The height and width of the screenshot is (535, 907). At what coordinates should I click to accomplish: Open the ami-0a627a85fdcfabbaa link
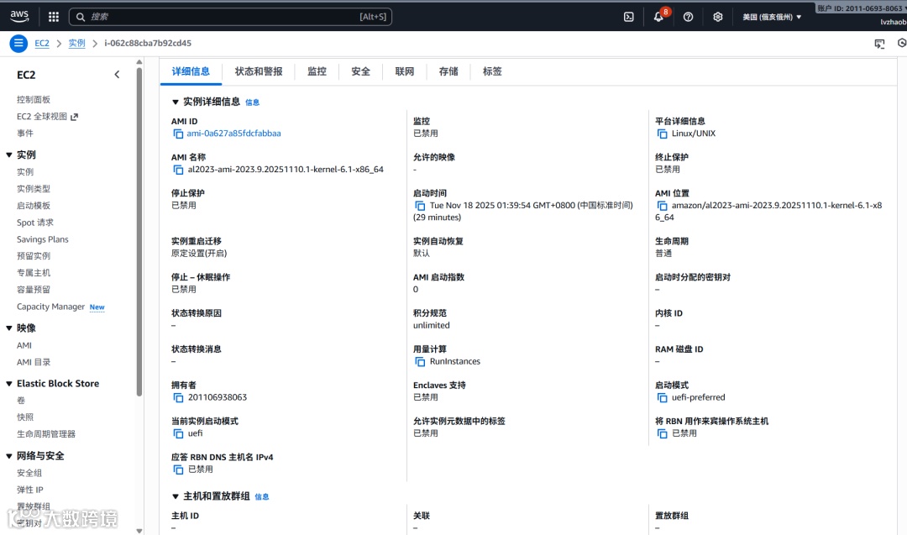[x=233, y=134]
